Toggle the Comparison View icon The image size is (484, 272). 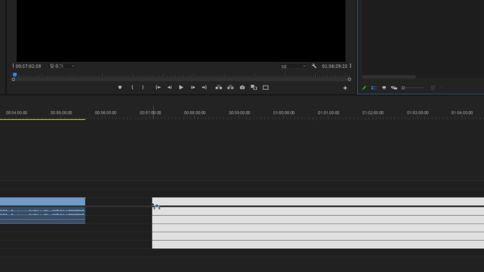(x=254, y=87)
